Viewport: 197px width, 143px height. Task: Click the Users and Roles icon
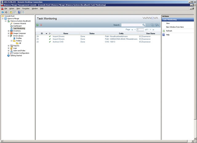11,51
